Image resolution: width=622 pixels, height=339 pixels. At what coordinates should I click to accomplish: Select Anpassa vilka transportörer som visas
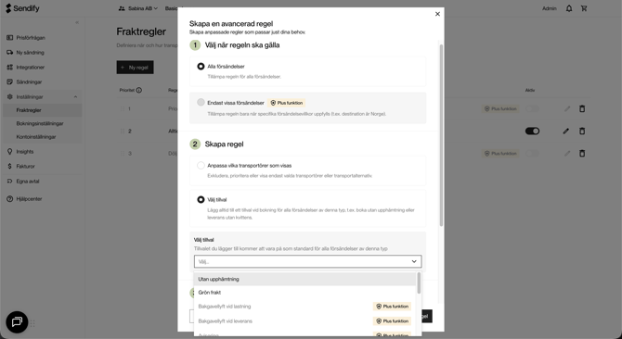[201, 166]
